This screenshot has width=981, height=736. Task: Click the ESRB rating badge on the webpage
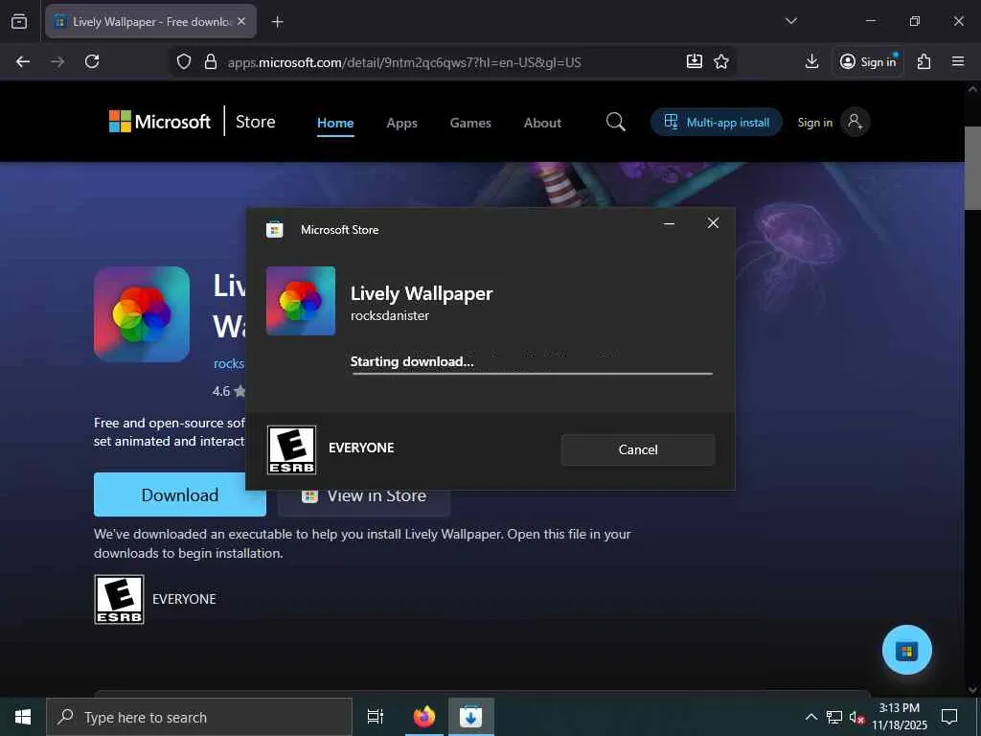click(119, 599)
